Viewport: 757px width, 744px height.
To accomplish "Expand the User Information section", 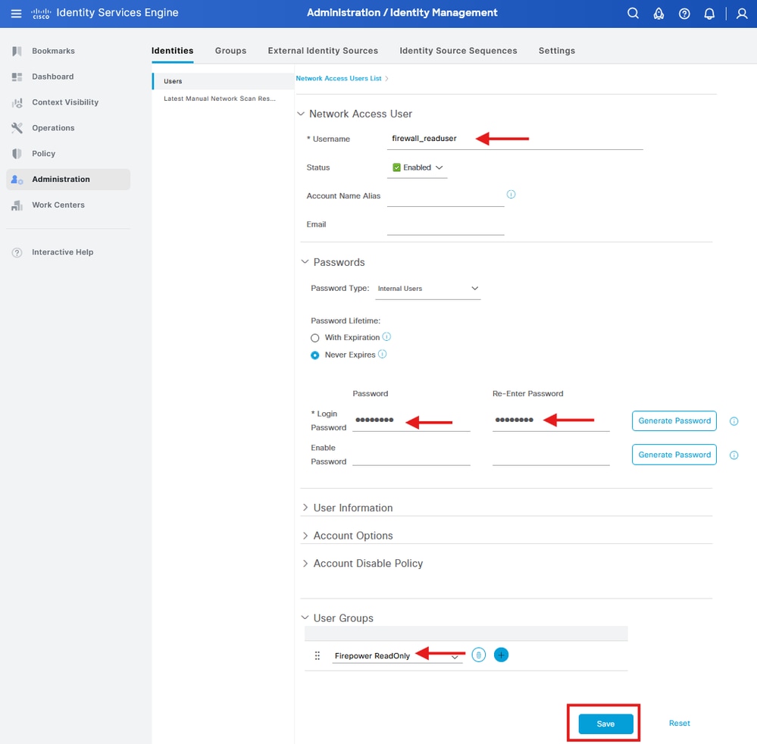I will tap(305, 508).
